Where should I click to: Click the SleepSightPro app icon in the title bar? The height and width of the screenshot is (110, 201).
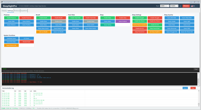2,2
